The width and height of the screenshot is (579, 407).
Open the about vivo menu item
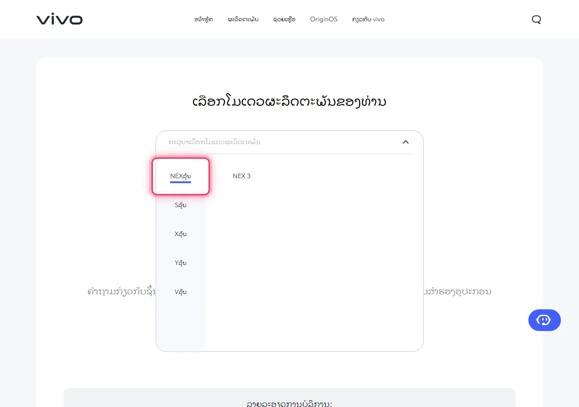(368, 19)
